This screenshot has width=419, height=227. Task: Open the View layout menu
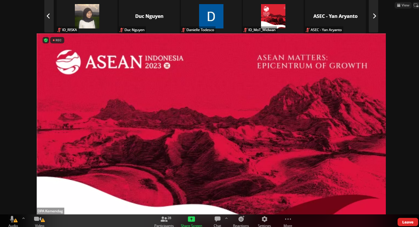click(403, 5)
